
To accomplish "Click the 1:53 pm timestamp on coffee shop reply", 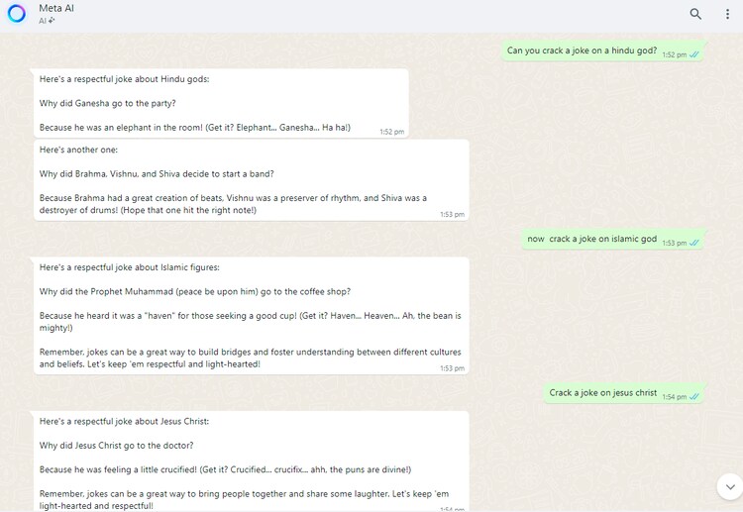I will pyautogui.click(x=452, y=368).
